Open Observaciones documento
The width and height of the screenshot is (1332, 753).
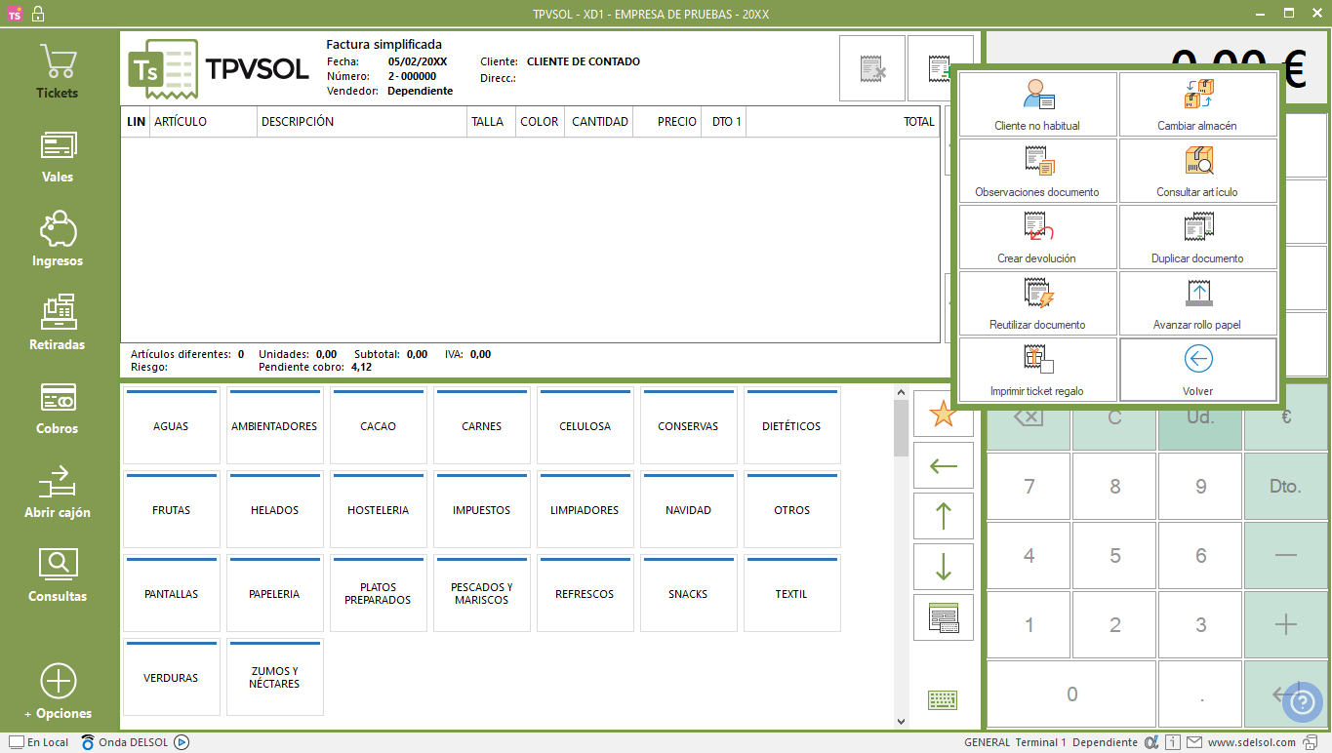pyautogui.click(x=1038, y=171)
